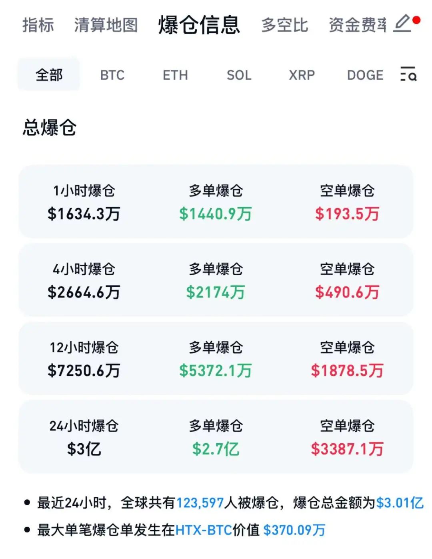The image size is (432, 559).
Task: Tap the 123,597 liquidated traders figure
Action: click(200, 503)
